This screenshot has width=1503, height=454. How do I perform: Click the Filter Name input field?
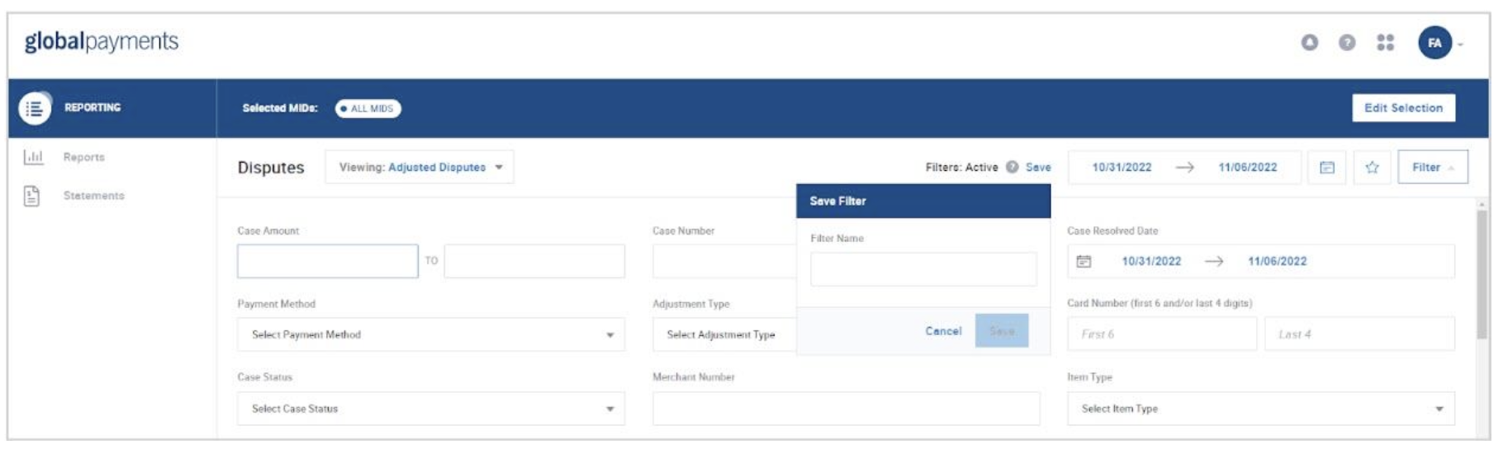pyautogui.click(x=922, y=270)
